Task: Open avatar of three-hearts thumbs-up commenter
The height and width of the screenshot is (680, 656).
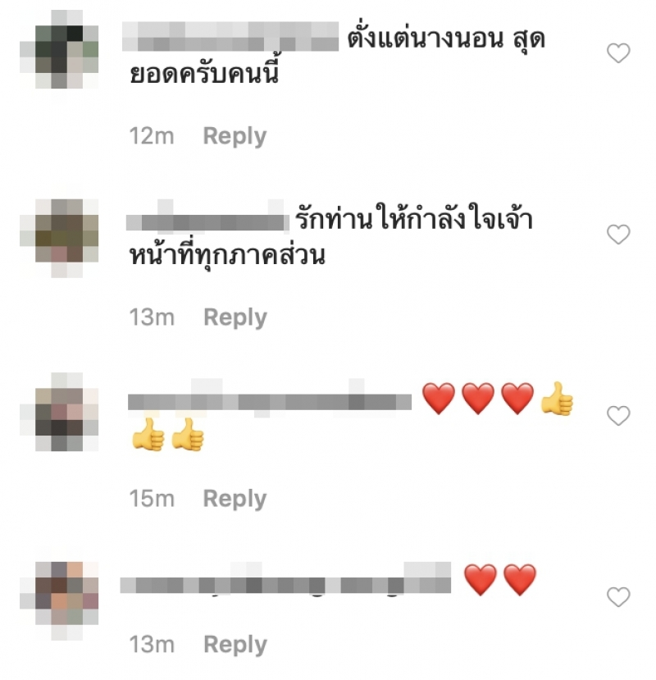Action: [x=59, y=412]
